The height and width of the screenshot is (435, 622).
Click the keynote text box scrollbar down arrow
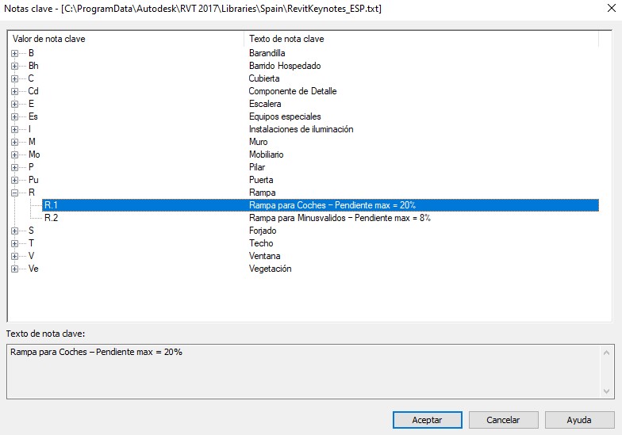[607, 392]
